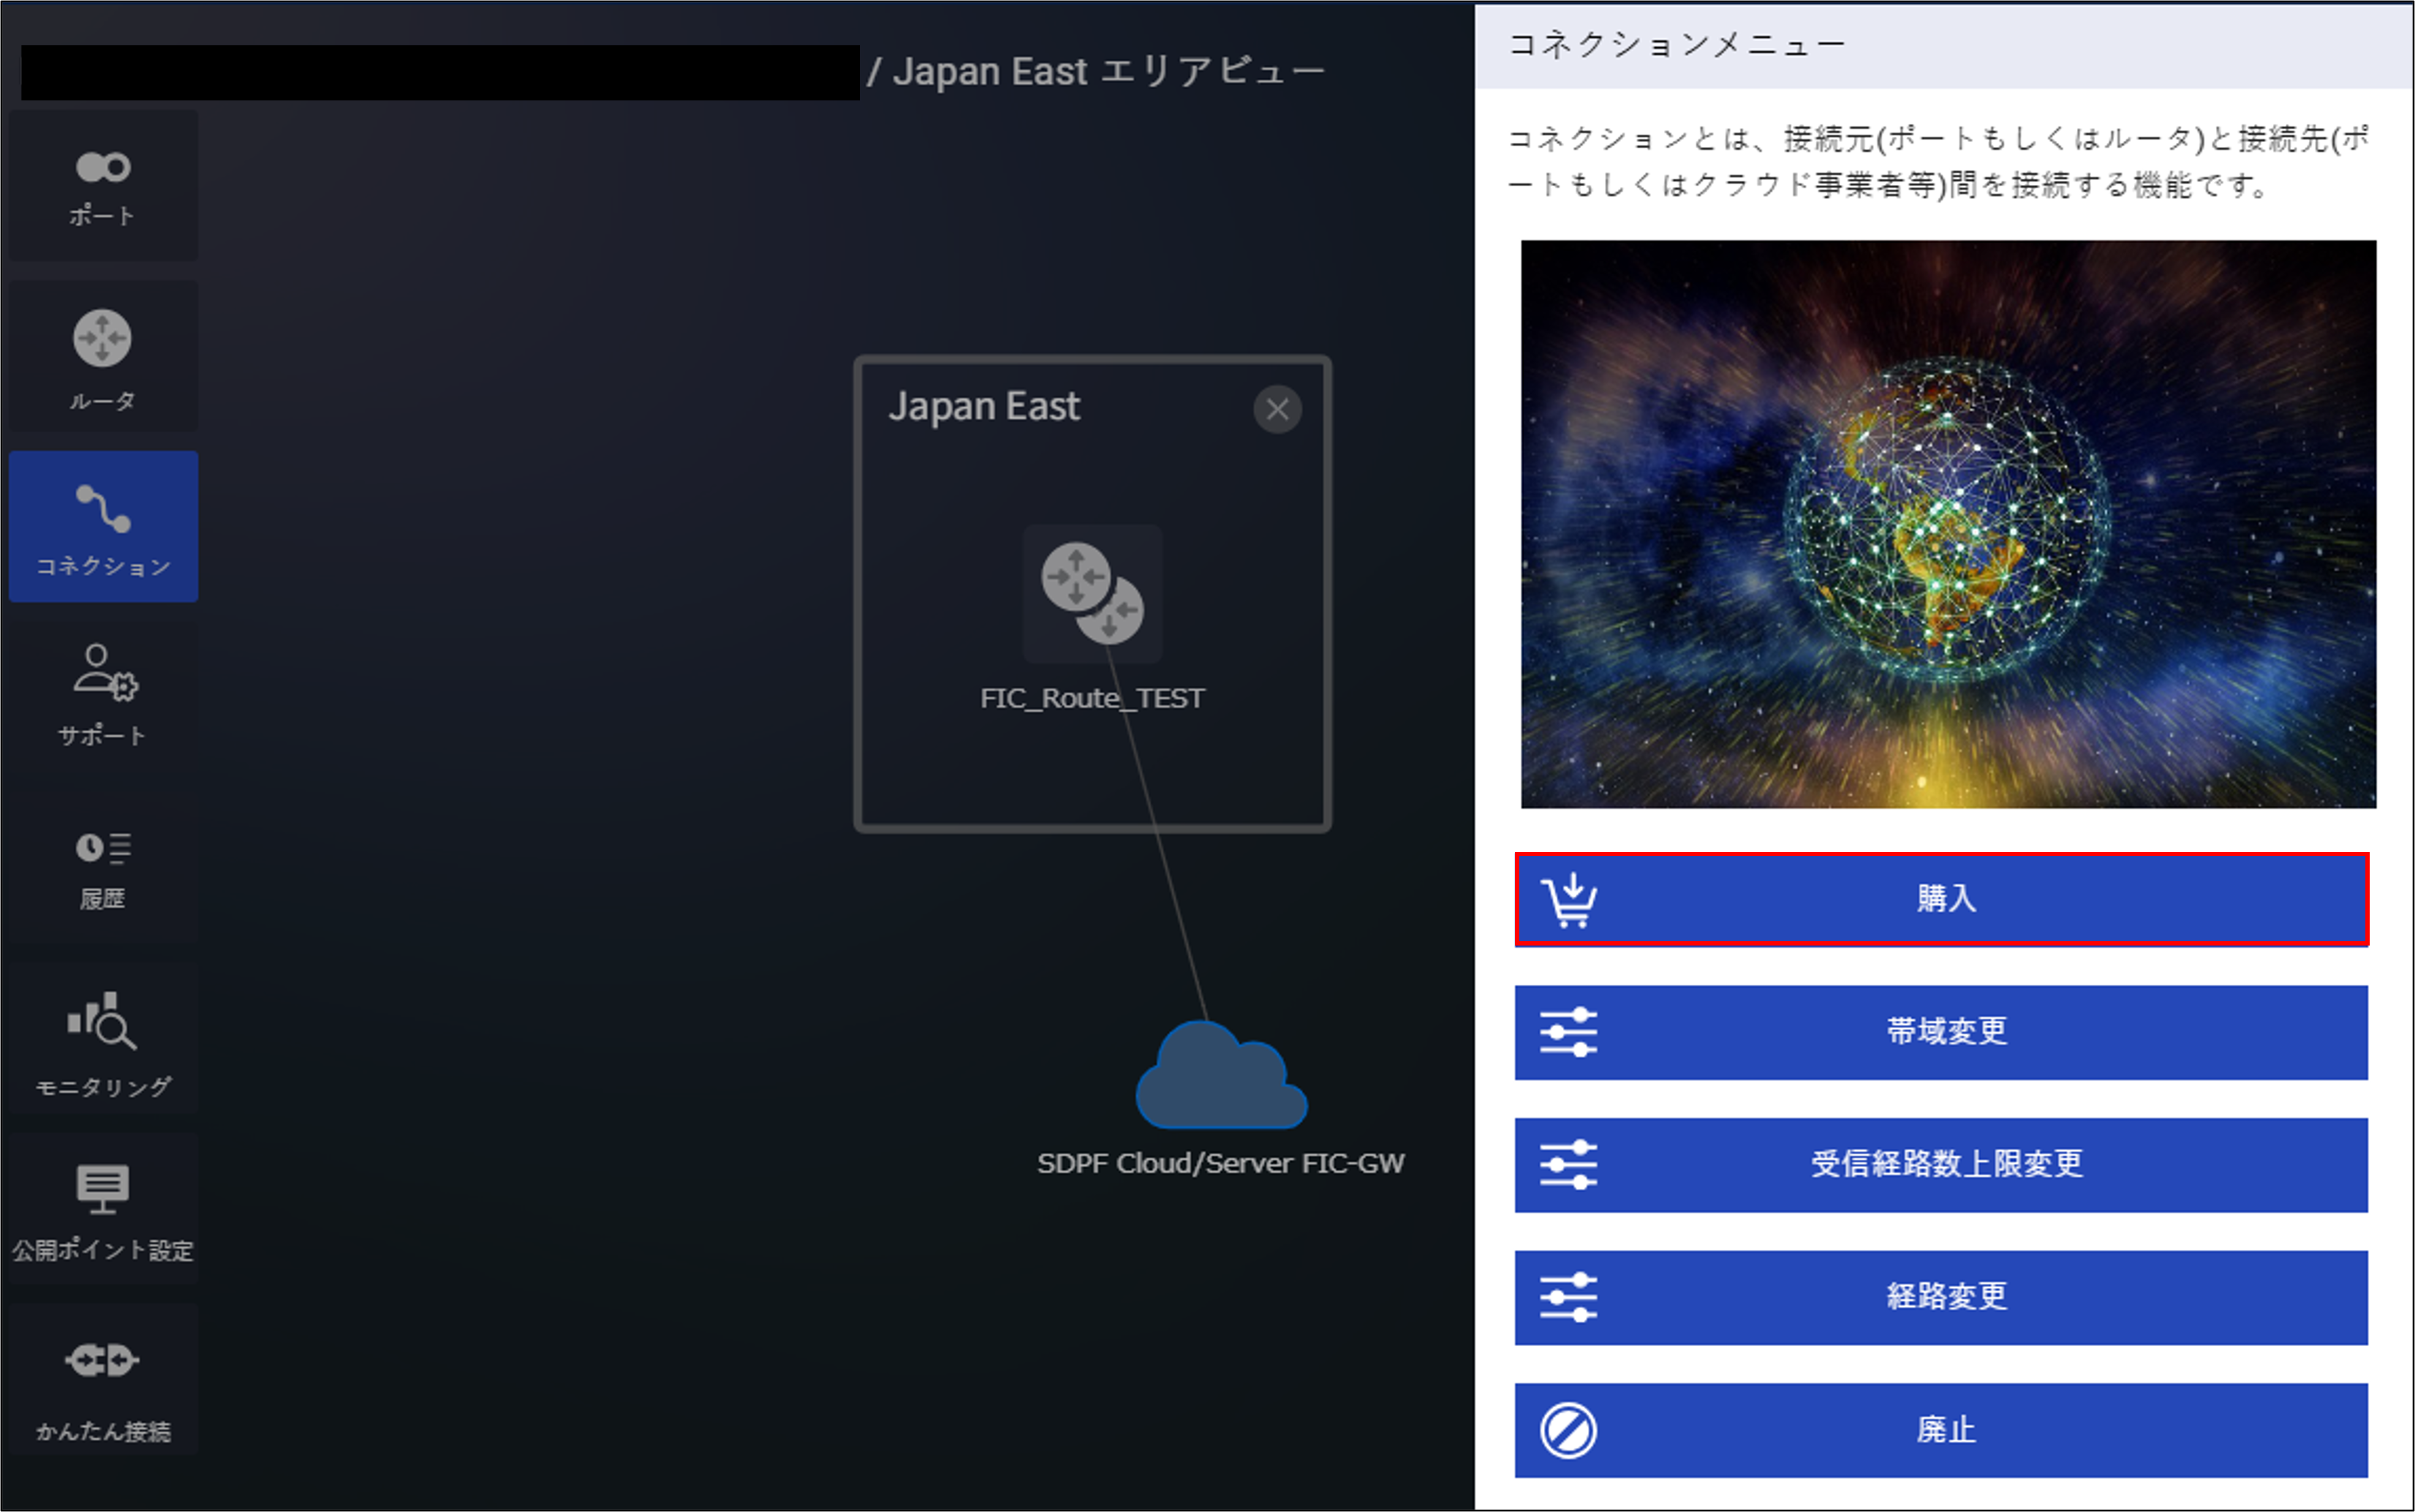This screenshot has width=2415, height=1512.
Task: Click the FIC_Route_TEST label
Action: tap(1092, 698)
